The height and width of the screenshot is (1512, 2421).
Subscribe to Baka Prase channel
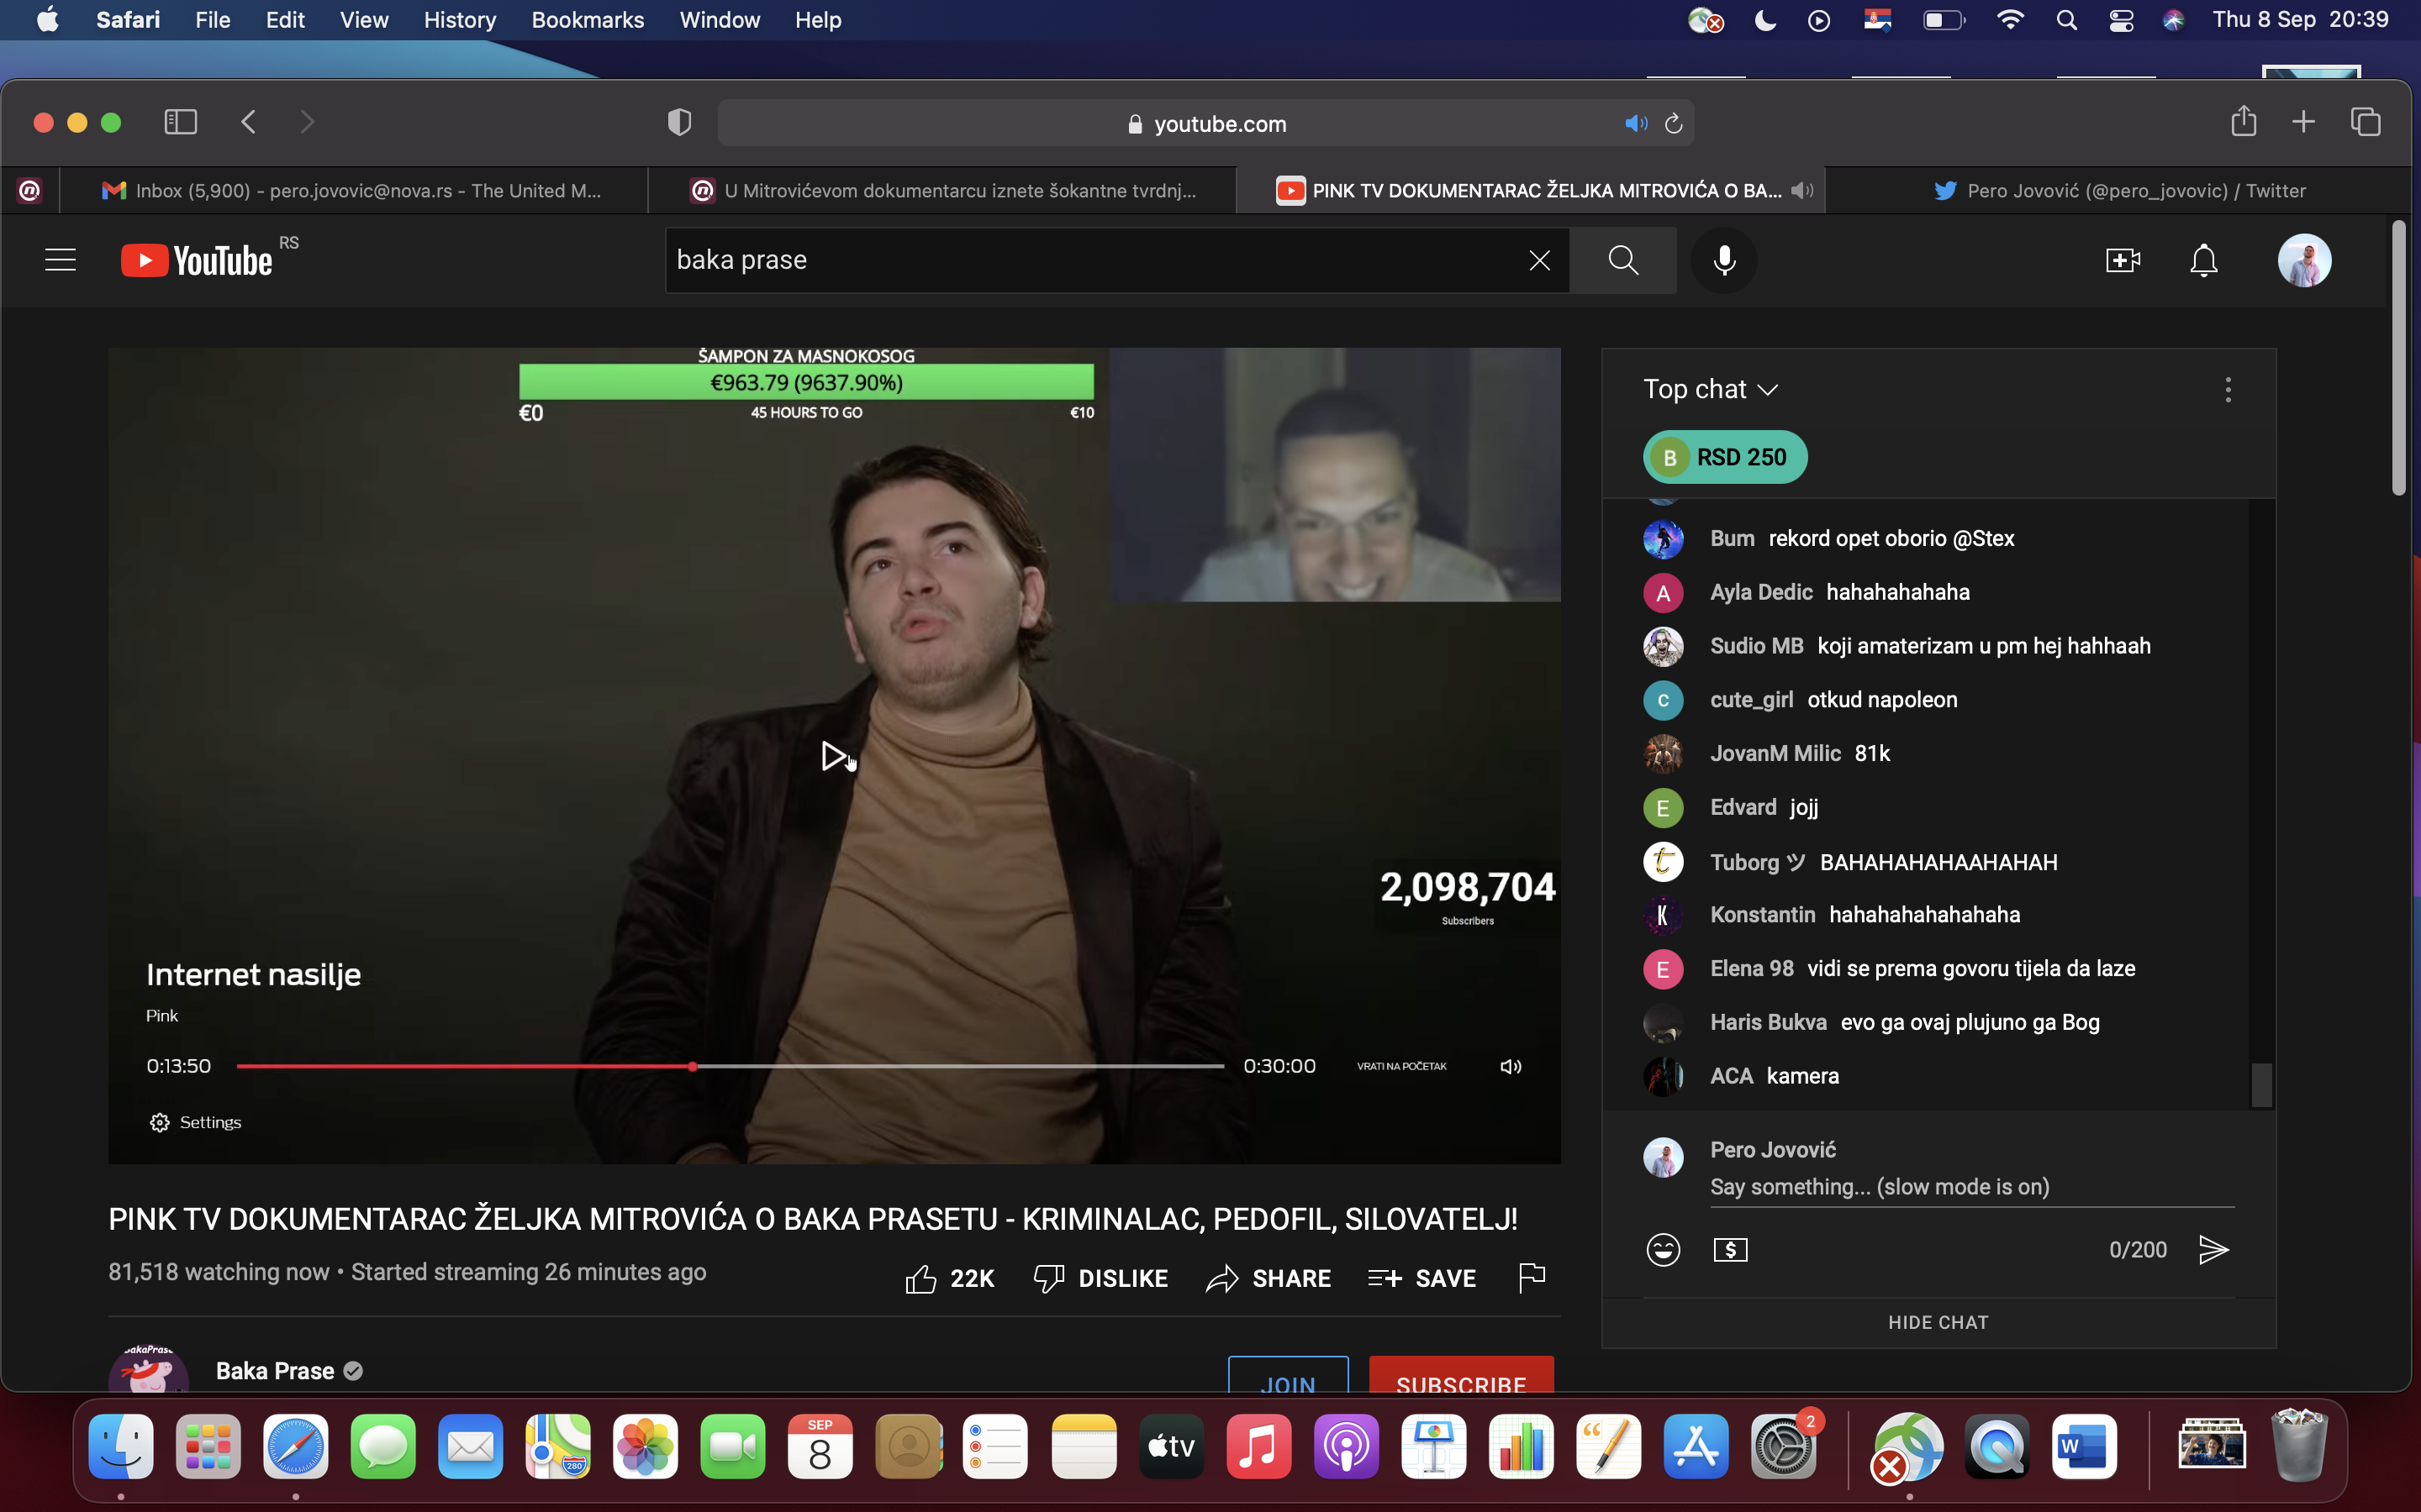pyautogui.click(x=1461, y=1375)
